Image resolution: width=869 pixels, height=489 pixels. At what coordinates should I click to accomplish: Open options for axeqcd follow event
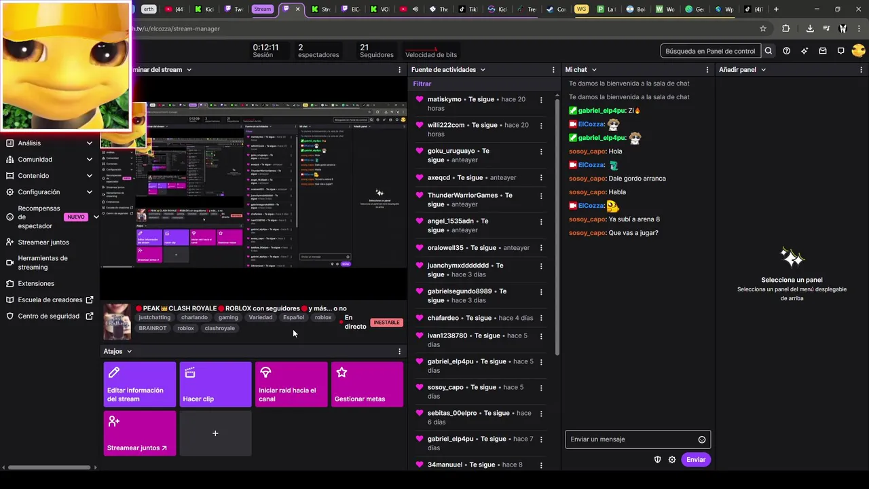[541, 178]
